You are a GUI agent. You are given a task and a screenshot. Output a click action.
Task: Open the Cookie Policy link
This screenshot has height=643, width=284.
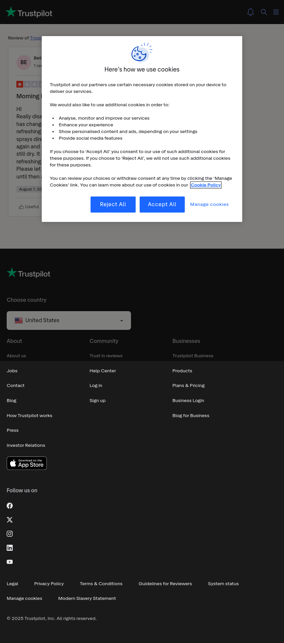206,185
